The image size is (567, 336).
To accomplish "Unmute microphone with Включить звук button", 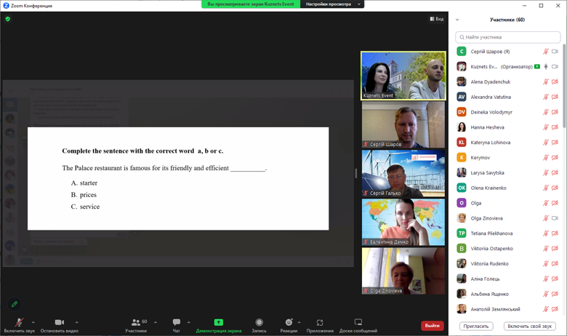I will (x=19, y=325).
